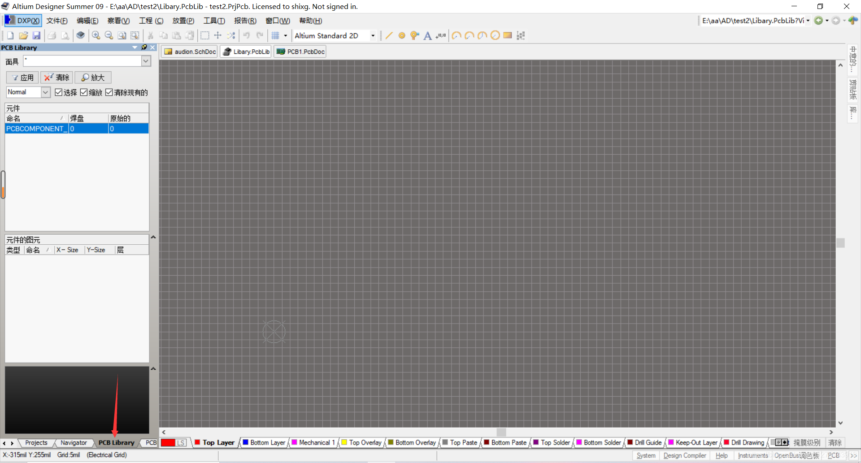This screenshot has width=861, height=463.
Task: Select the Place Line tool
Action: (389, 36)
